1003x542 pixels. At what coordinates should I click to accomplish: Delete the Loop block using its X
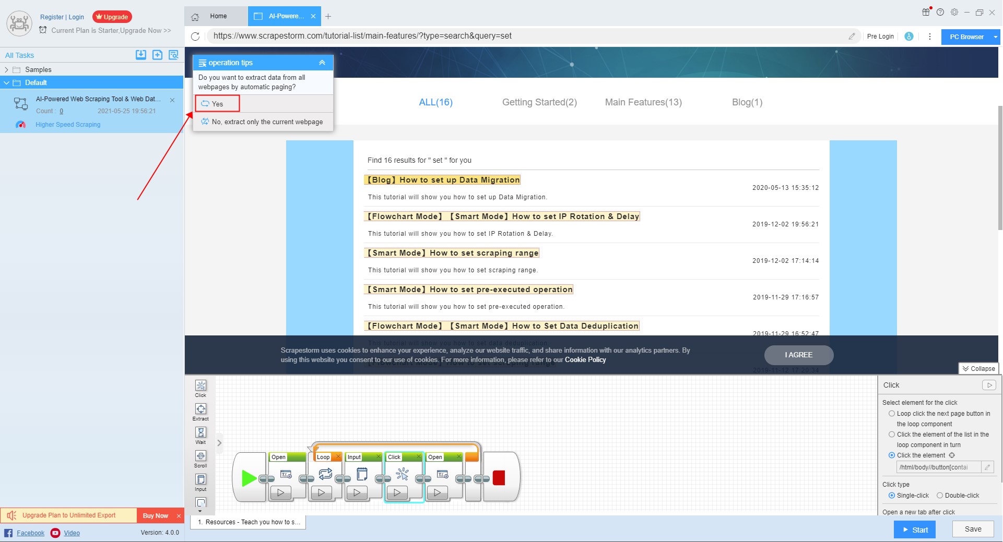tap(338, 456)
